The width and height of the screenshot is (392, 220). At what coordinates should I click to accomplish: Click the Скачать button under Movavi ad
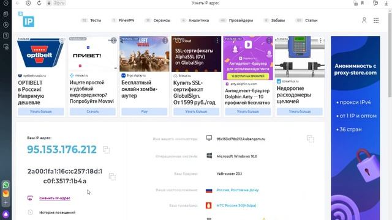coord(92,111)
